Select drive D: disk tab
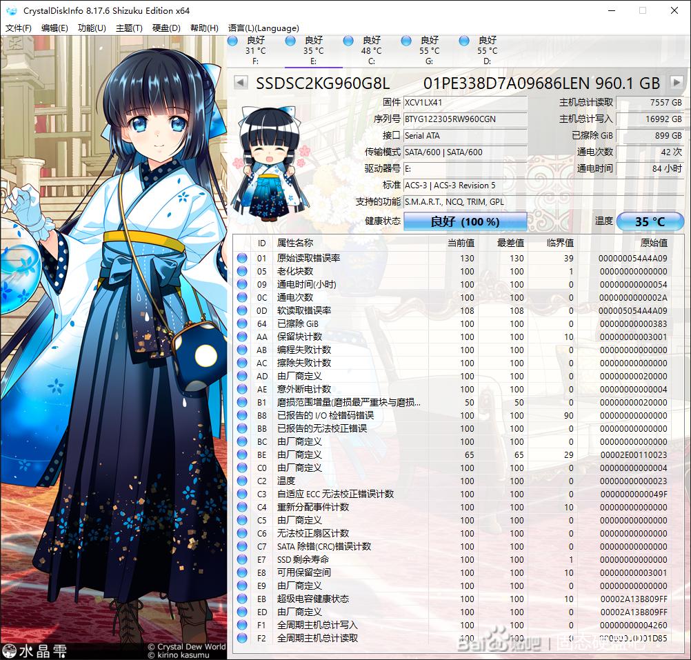The height and width of the screenshot is (660, 691). pyautogui.click(x=487, y=50)
